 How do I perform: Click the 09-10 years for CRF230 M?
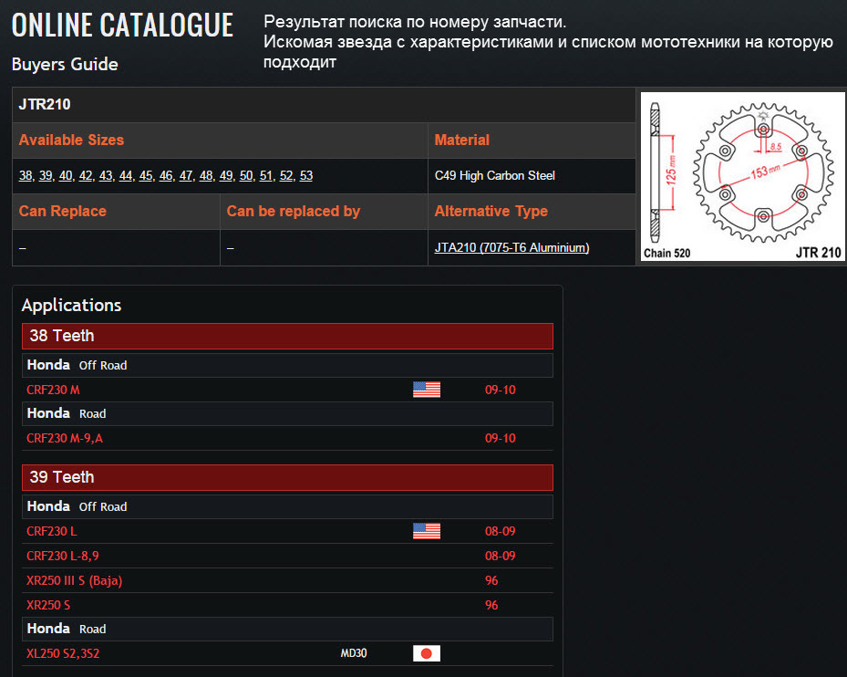click(x=501, y=390)
